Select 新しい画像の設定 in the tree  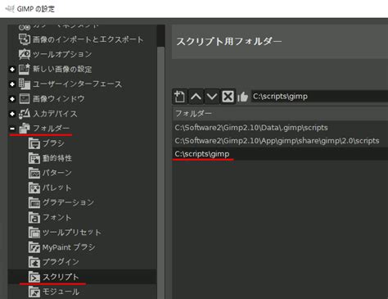coord(62,69)
